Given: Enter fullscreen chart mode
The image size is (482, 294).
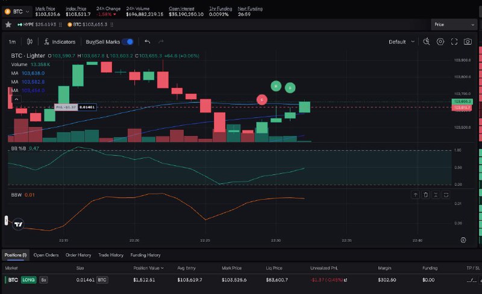Looking at the screenshot, I should (454, 41).
